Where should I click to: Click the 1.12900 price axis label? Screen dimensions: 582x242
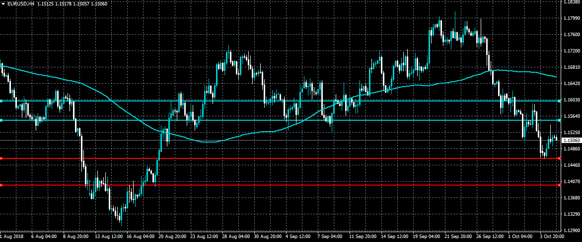(572, 230)
